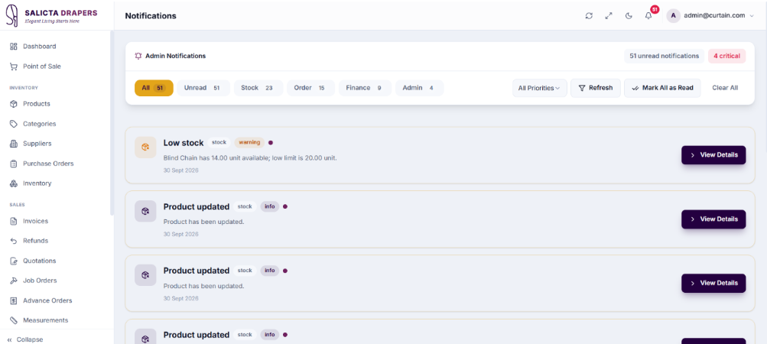The image size is (767, 344).
Task: Switch to dark mode with moon icon
Action: pyautogui.click(x=629, y=15)
